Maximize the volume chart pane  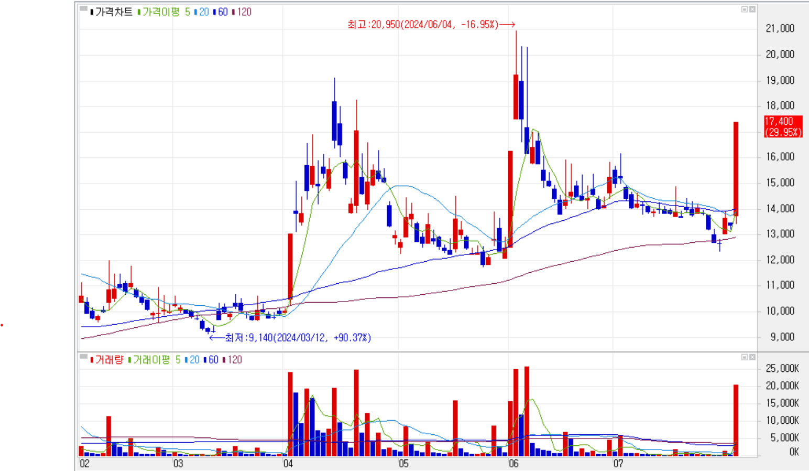pos(744,357)
